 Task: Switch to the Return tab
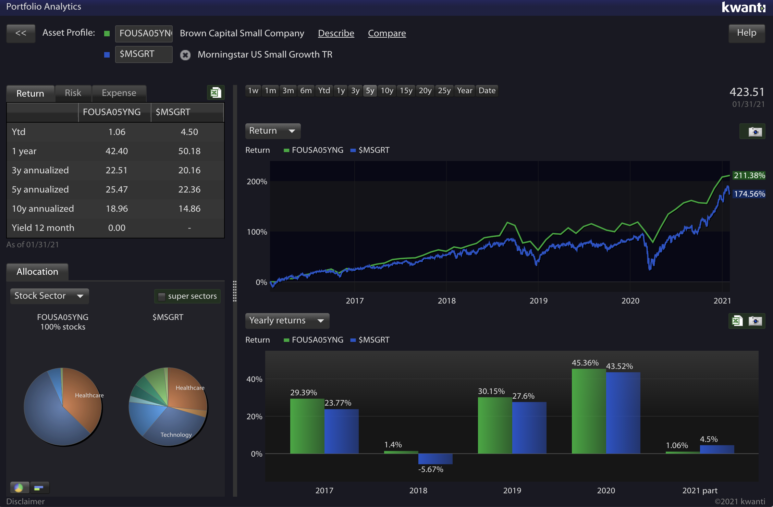coord(30,93)
